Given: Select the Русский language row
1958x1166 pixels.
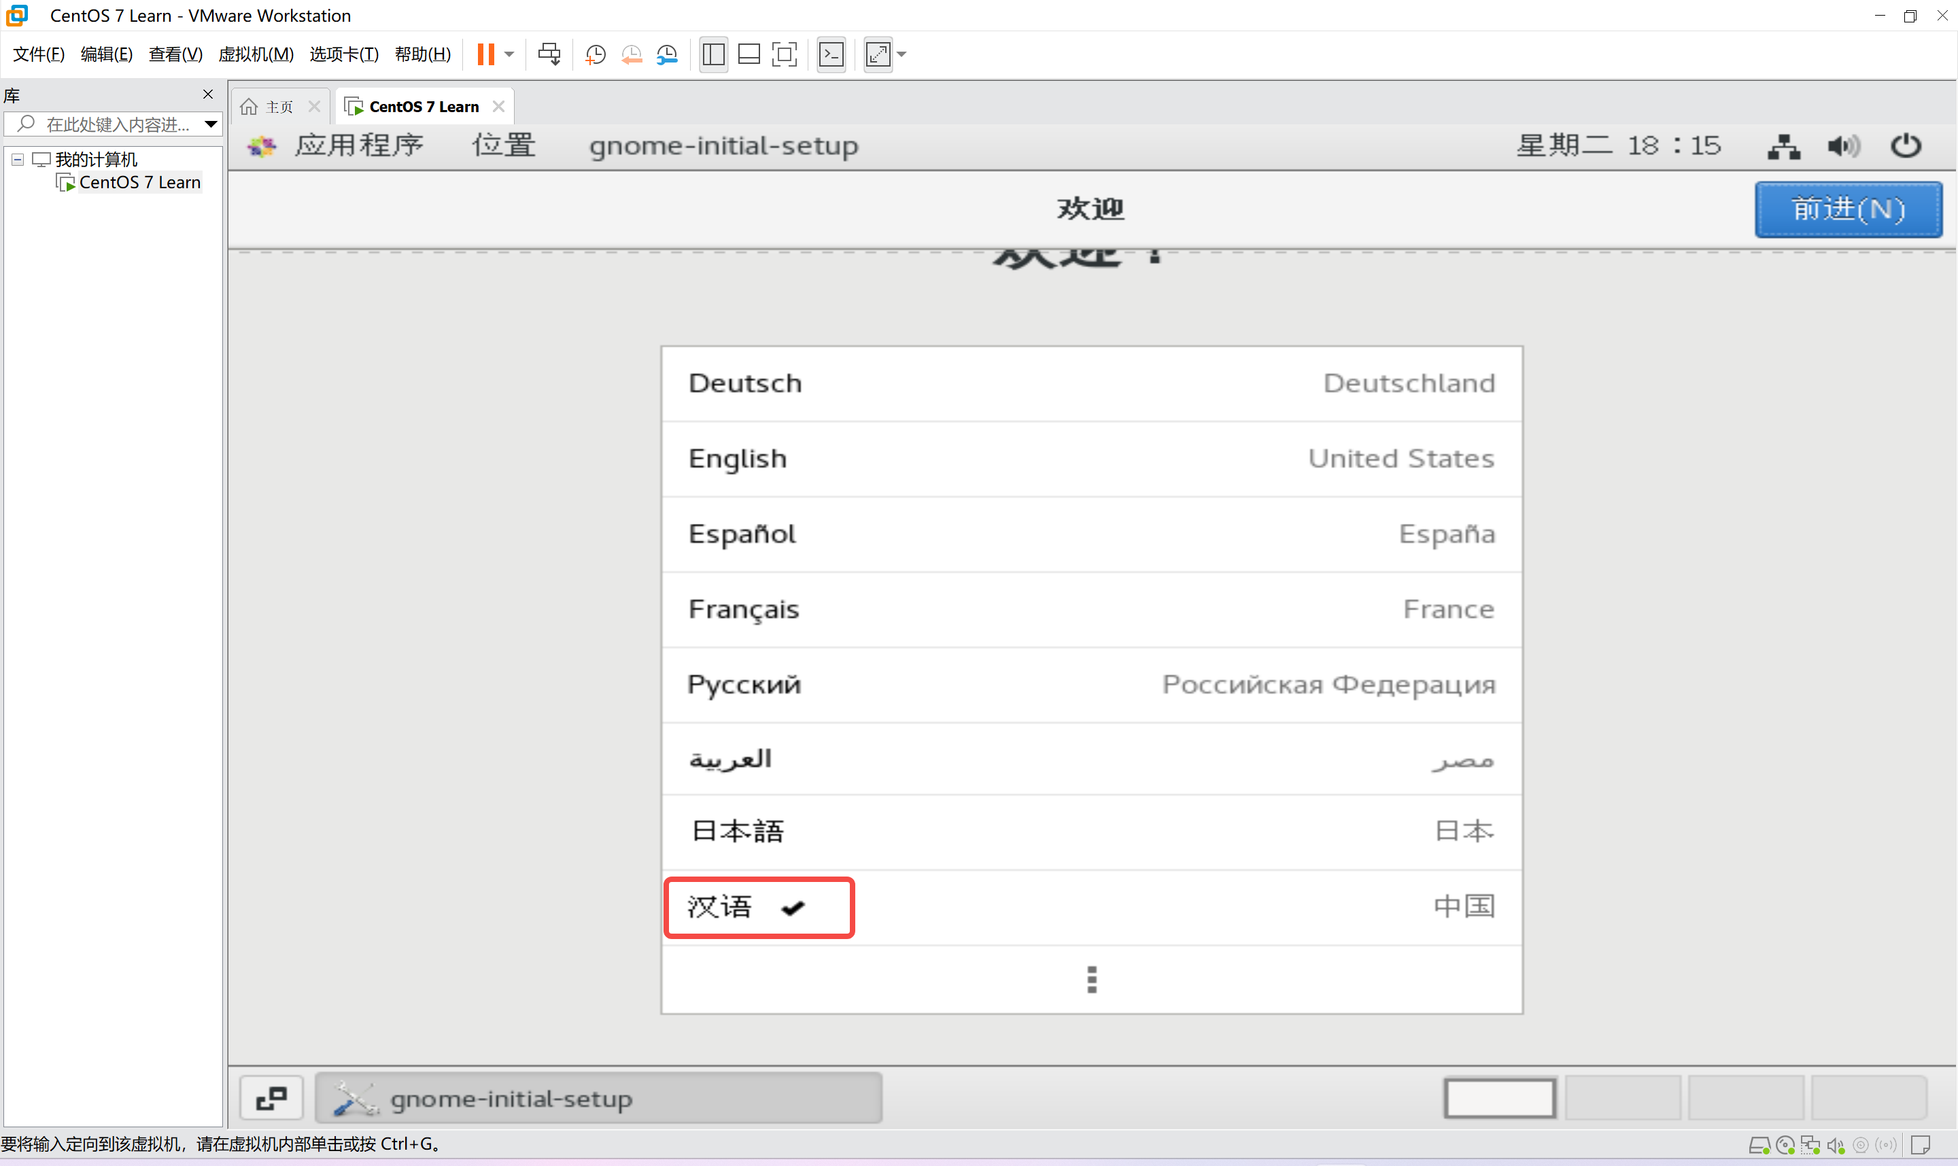Looking at the screenshot, I should point(1092,685).
